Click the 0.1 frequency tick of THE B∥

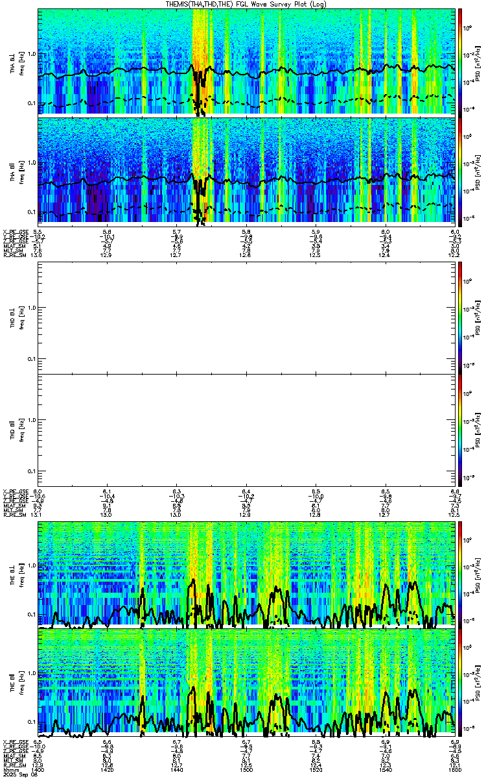pyautogui.click(x=31, y=721)
